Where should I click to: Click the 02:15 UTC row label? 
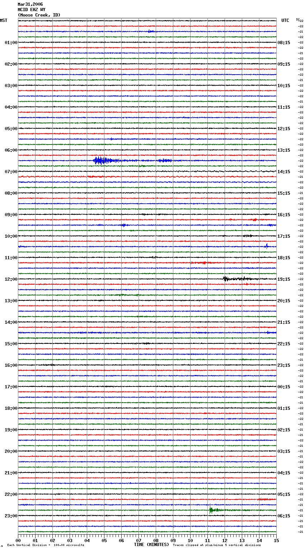(284, 430)
